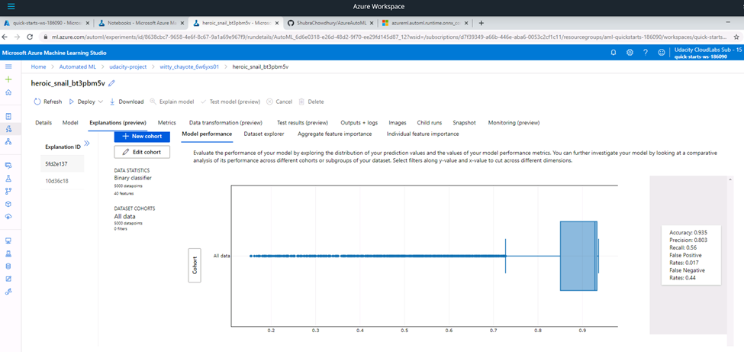Click the feedback smiley icon
The height and width of the screenshot is (352, 744).
point(662,53)
